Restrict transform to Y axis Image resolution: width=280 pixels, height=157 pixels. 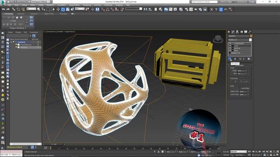coord(216,9)
